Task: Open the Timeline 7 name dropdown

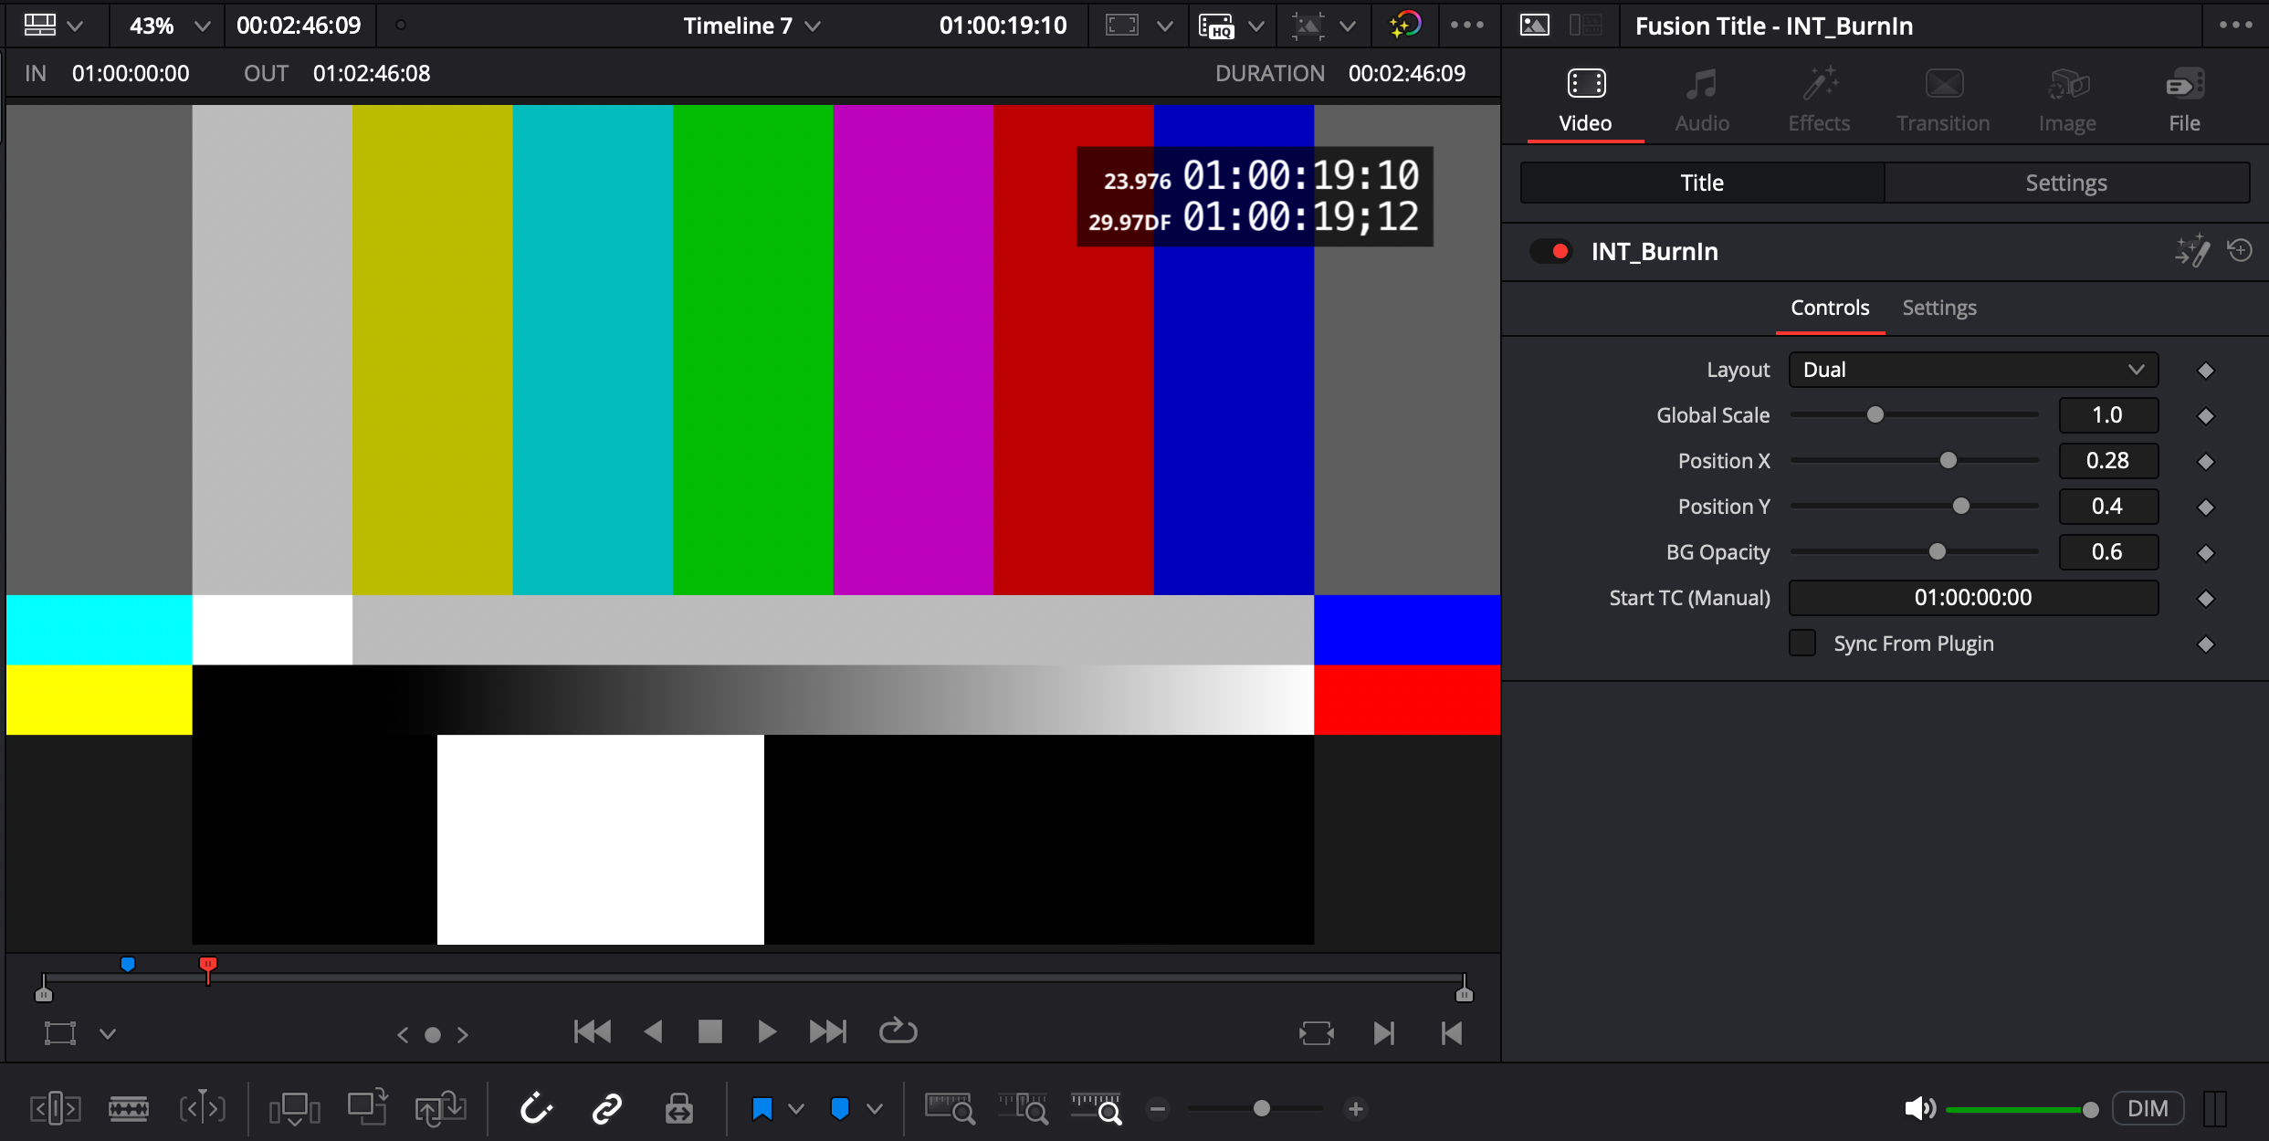Action: point(813,26)
